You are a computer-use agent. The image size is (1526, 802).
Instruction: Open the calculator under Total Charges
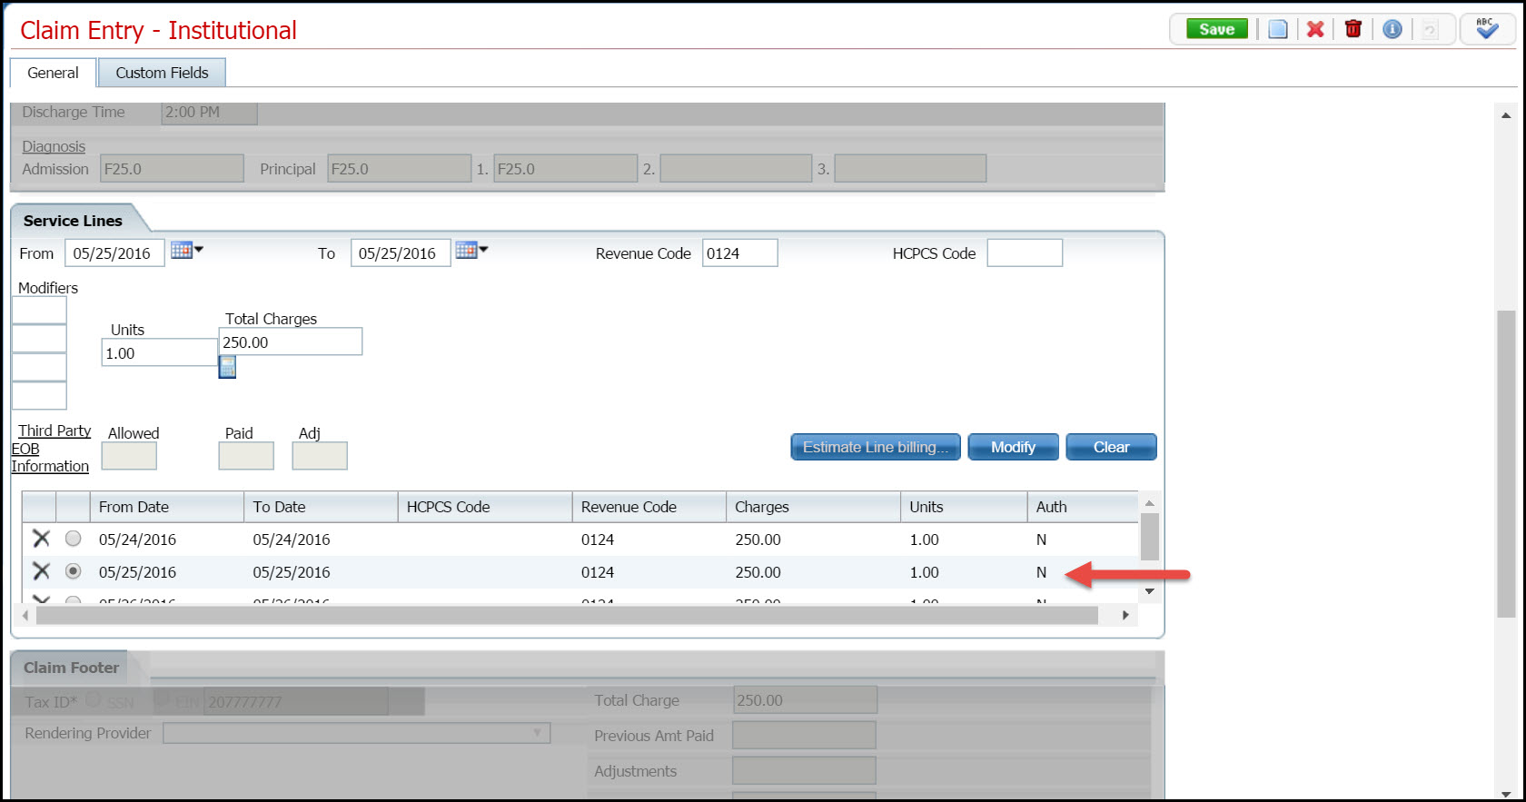[x=227, y=367]
